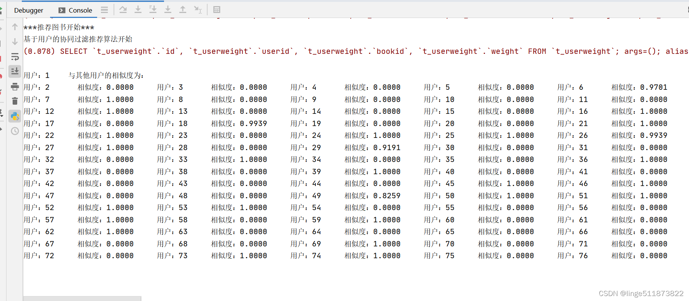Click the up arrow in console sidebar

point(15,27)
